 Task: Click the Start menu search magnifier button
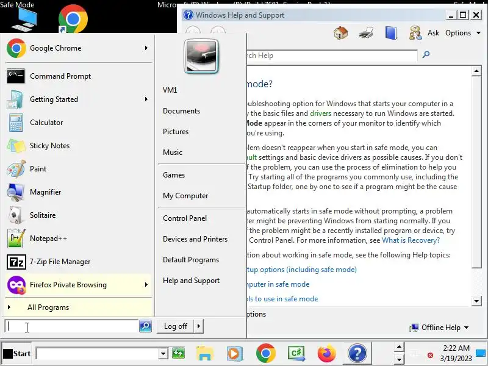tap(145, 326)
